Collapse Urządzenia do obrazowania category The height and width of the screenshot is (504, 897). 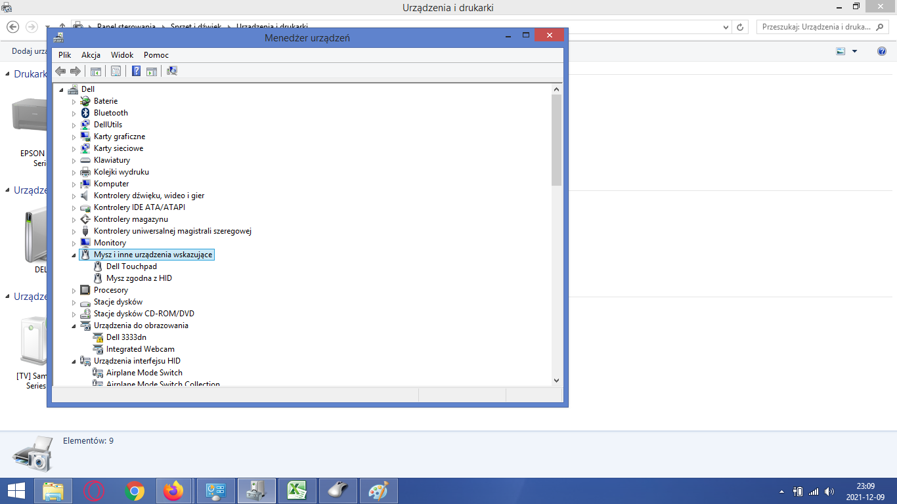click(74, 325)
